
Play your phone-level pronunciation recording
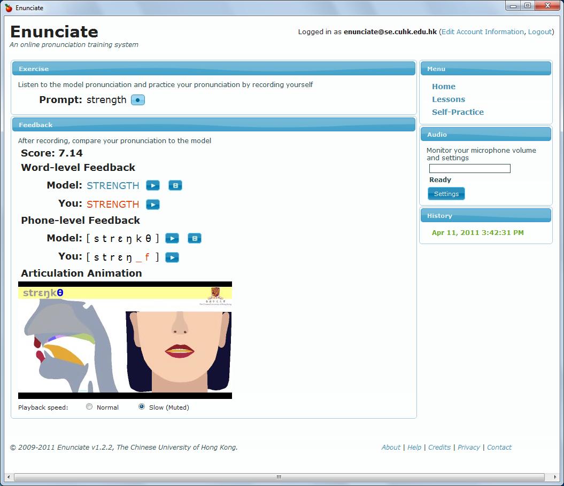pyautogui.click(x=172, y=257)
